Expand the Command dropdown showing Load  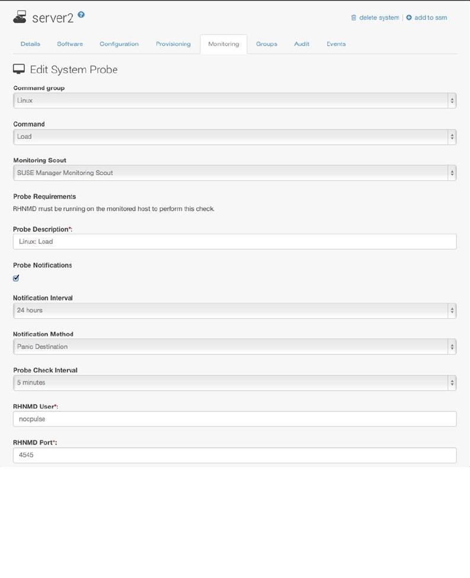coord(234,136)
